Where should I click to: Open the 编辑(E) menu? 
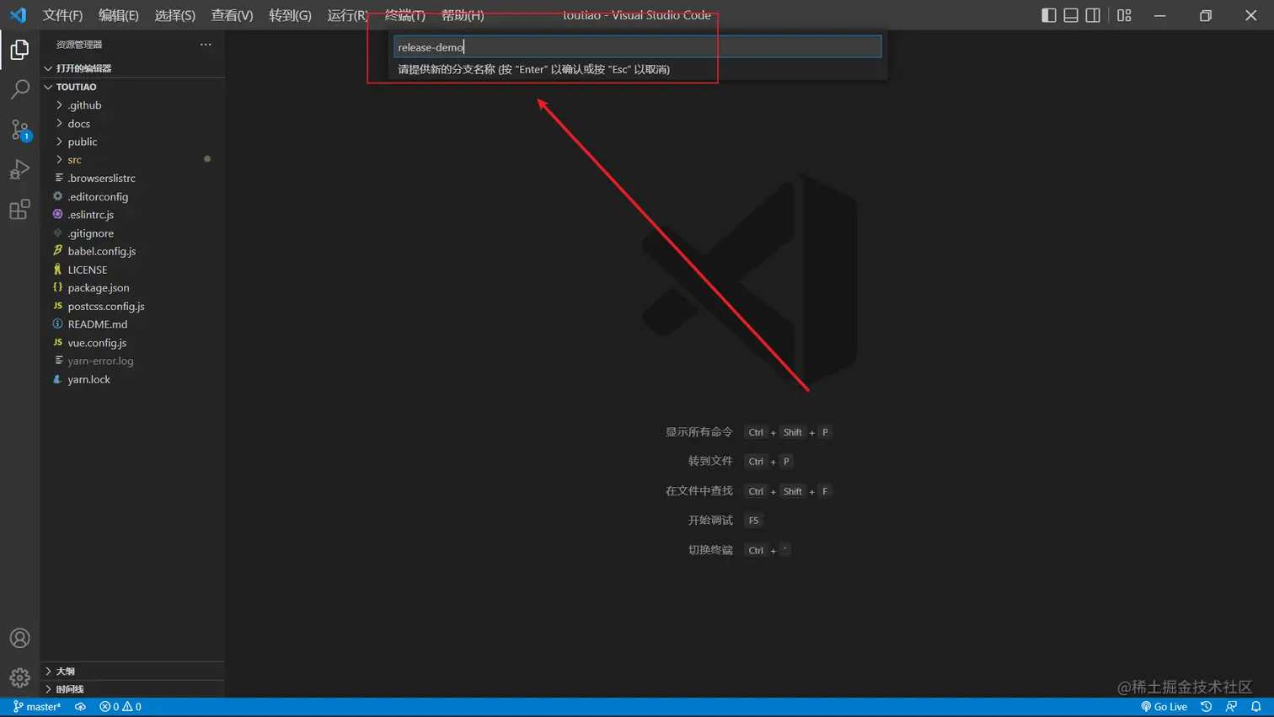119,15
